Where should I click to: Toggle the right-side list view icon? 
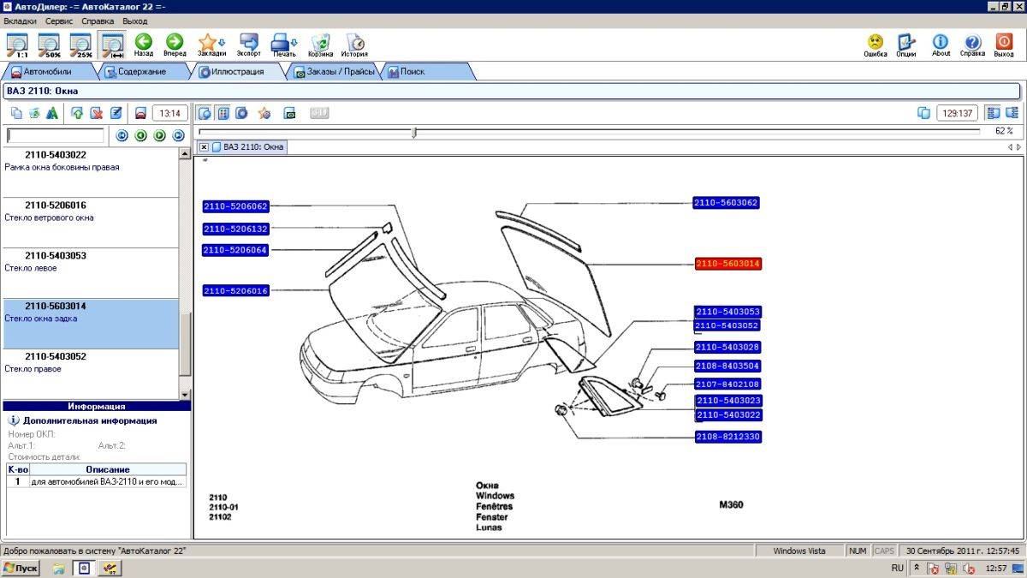(1012, 112)
